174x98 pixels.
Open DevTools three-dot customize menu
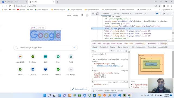(x=168, y=14)
